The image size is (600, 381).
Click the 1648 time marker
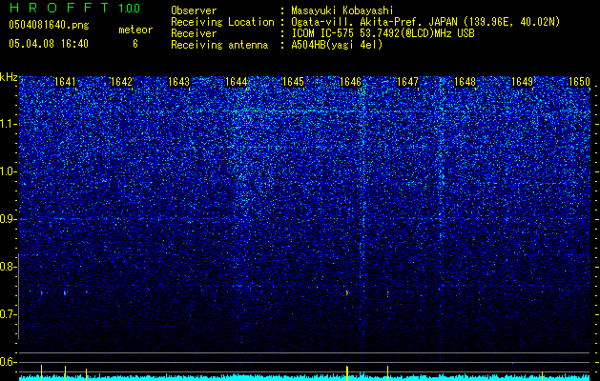pyautogui.click(x=465, y=82)
